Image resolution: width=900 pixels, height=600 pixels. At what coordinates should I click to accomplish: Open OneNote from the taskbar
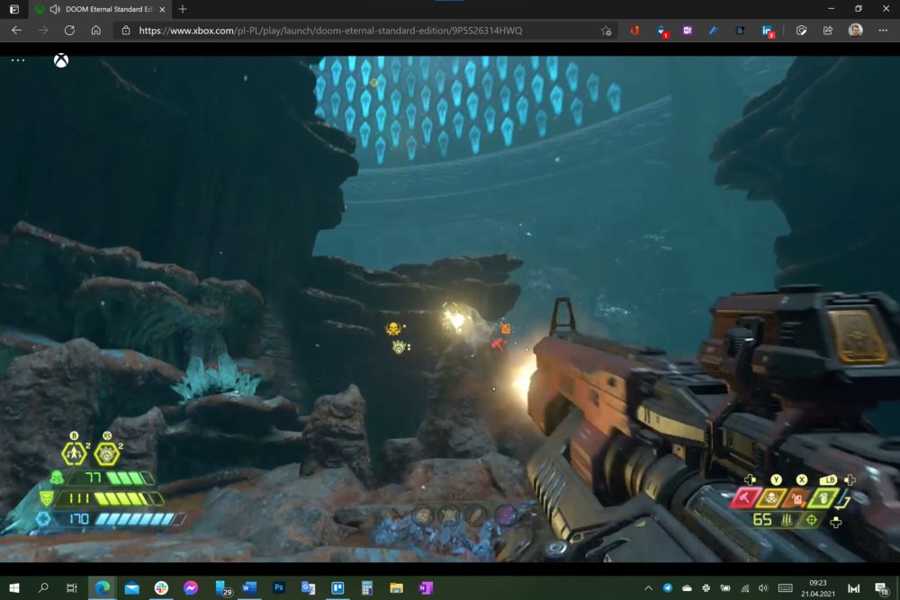pyautogui.click(x=426, y=588)
